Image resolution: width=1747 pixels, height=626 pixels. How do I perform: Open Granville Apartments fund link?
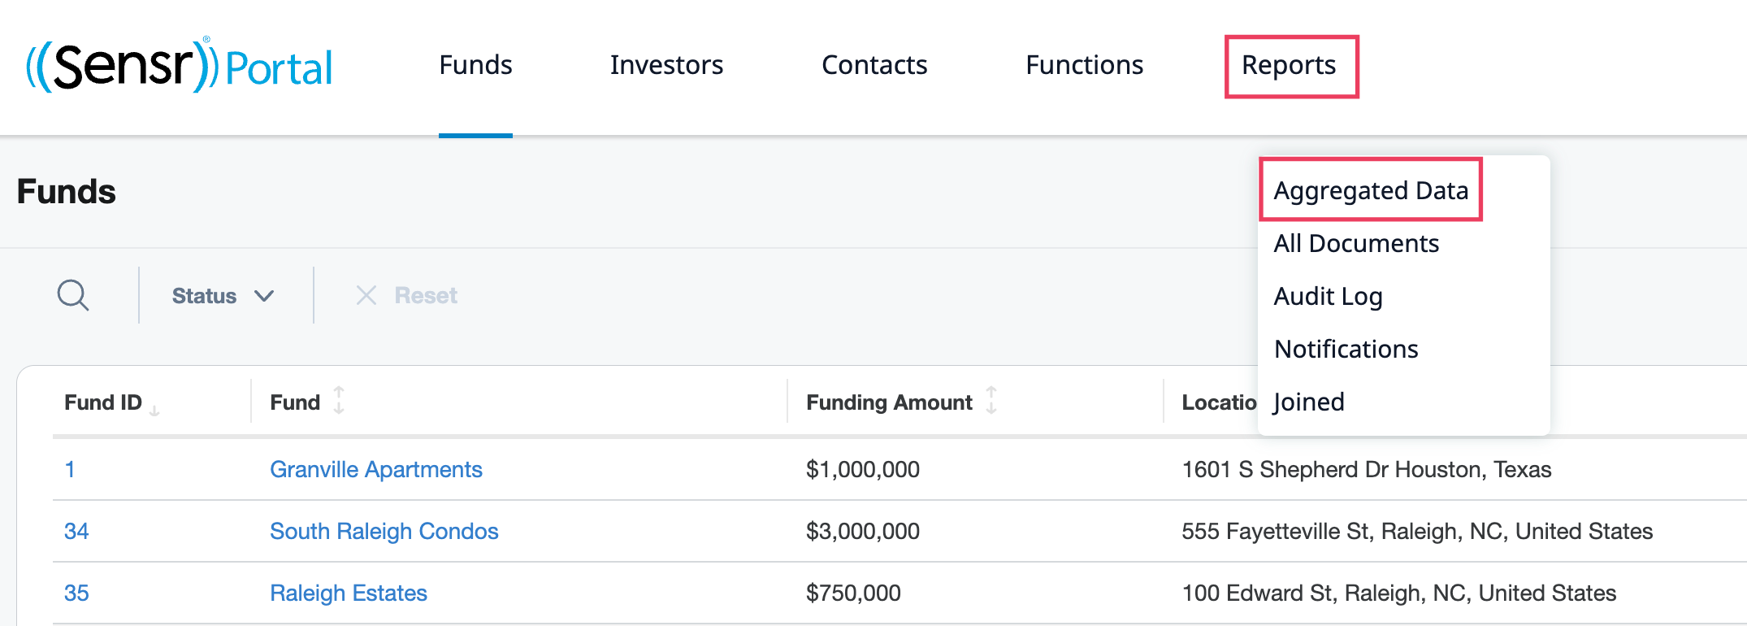pyautogui.click(x=375, y=469)
